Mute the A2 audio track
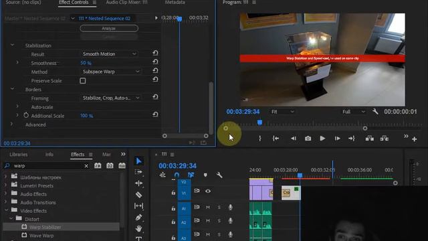The image size is (428, 241). click(x=208, y=220)
